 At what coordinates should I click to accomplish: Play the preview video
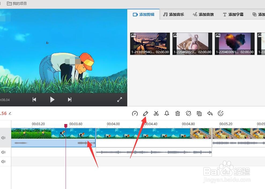(53, 100)
